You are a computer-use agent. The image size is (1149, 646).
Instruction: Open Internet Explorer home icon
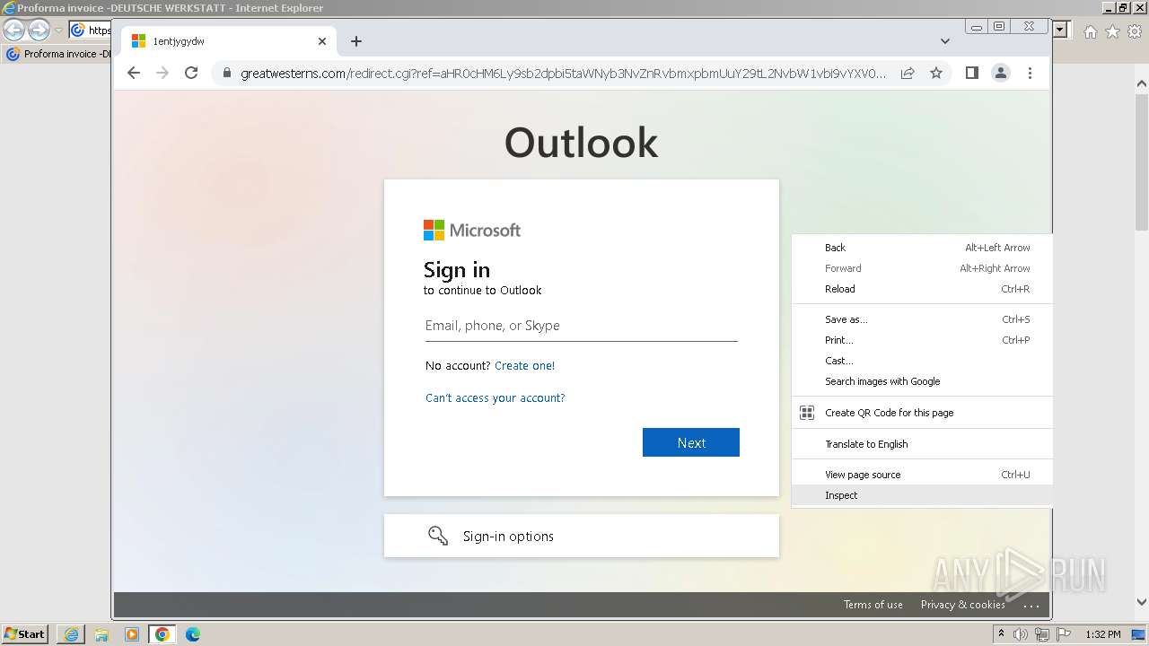click(1090, 31)
